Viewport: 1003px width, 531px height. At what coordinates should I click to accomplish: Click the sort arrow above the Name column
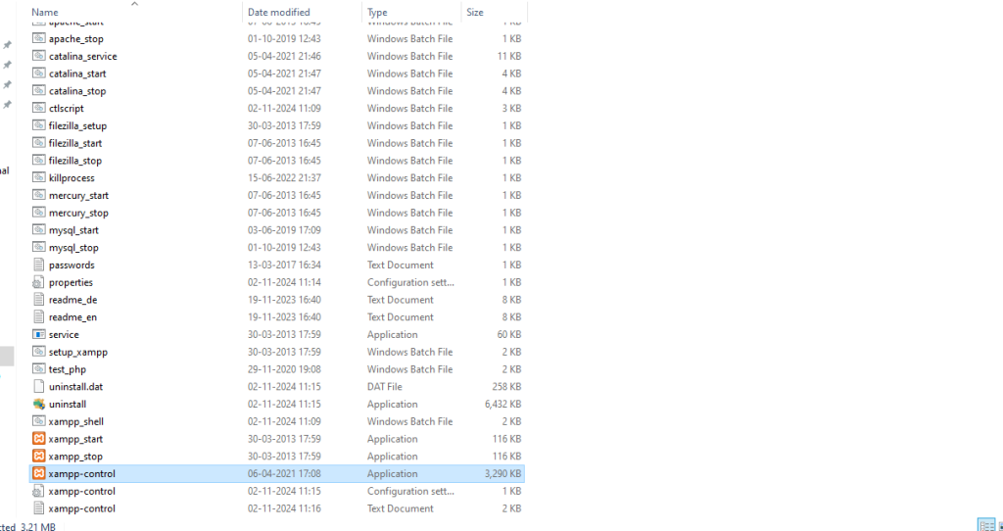(134, 4)
